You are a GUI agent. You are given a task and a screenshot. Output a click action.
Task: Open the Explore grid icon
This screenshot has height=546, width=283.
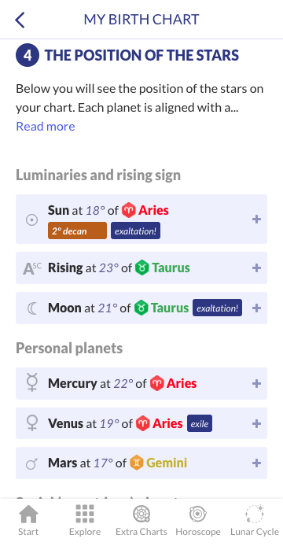point(85,515)
